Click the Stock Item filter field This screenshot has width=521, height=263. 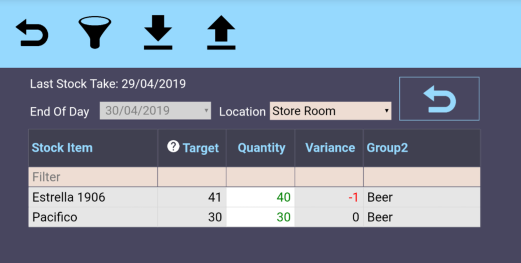[x=93, y=177]
